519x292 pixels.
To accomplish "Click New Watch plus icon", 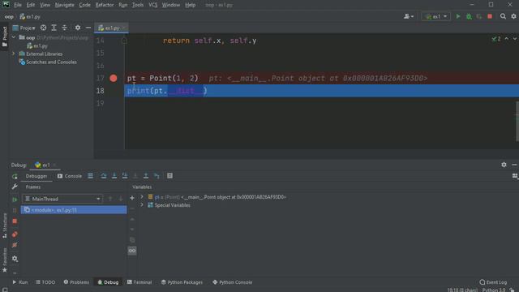I will (132, 198).
